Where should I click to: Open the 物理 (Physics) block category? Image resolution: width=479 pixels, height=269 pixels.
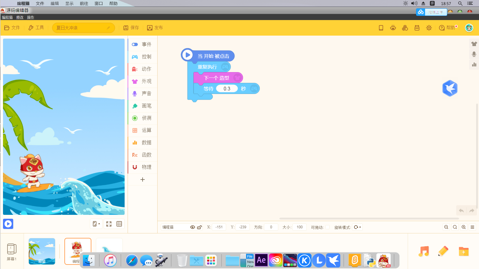coord(143,167)
